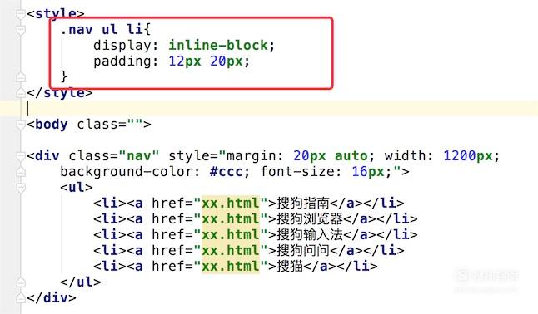Image resolution: width=538 pixels, height=314 pixels.
Task: Click the padding property name
Action: (x=122, y=61)
